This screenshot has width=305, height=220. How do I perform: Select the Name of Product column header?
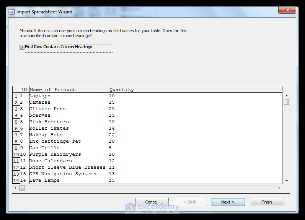(69, 90)
